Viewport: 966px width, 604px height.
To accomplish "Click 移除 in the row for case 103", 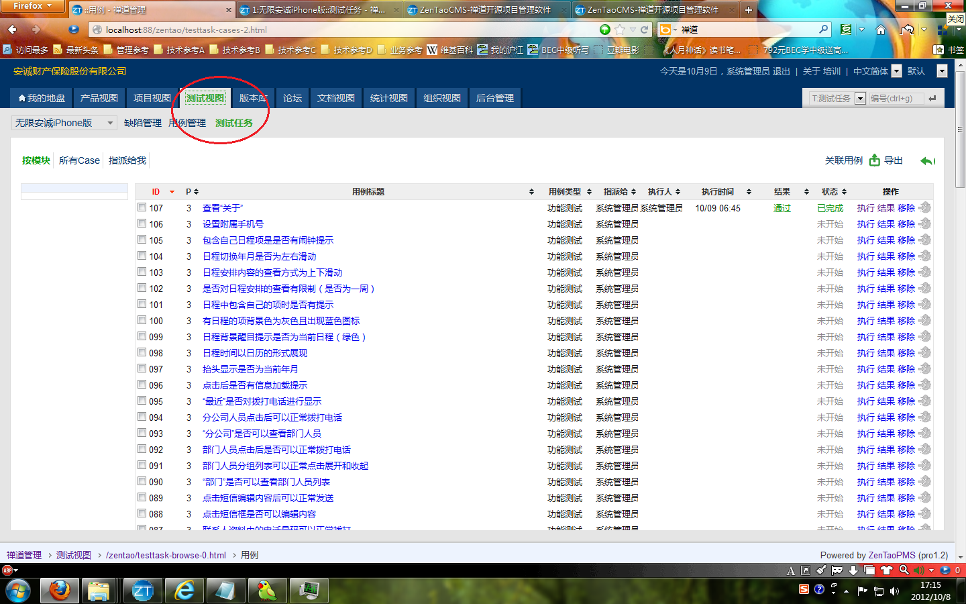I will 906,272.
